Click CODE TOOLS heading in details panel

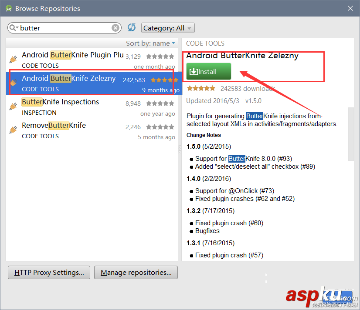(x=205, y=43)
